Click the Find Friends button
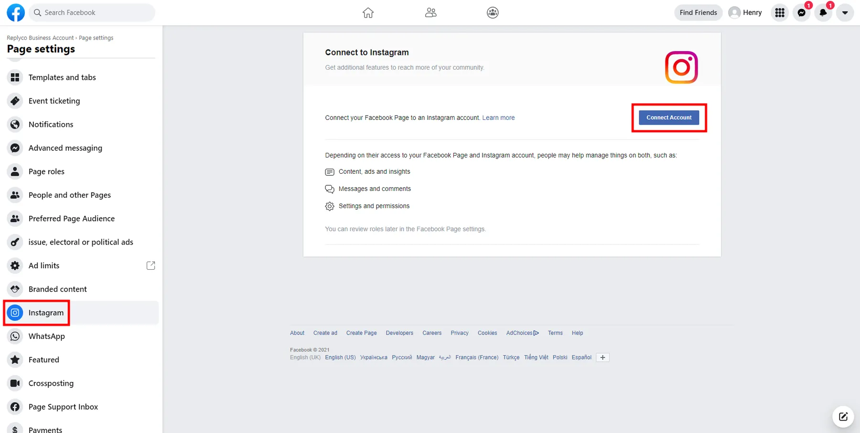This screenshot has width=860, height=433. (698, 13)
